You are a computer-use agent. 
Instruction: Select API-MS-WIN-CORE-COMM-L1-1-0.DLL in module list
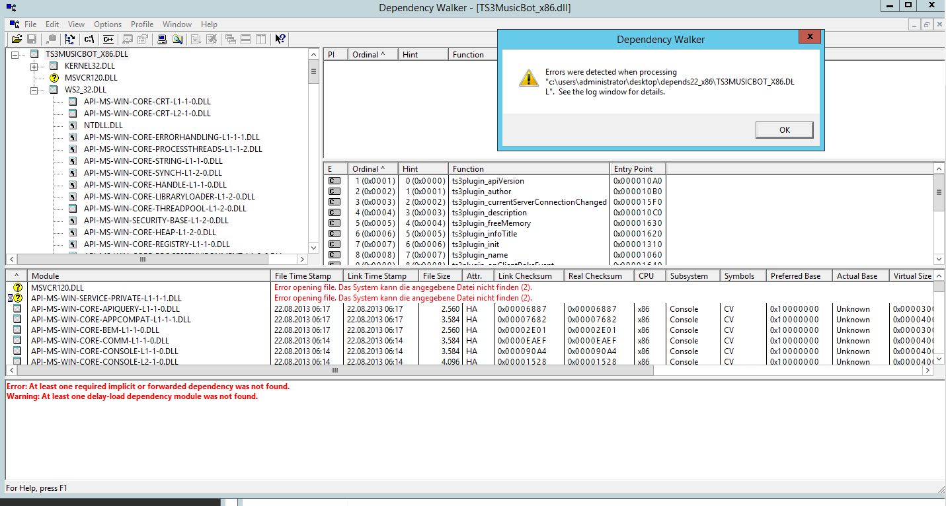coord(99,341)
